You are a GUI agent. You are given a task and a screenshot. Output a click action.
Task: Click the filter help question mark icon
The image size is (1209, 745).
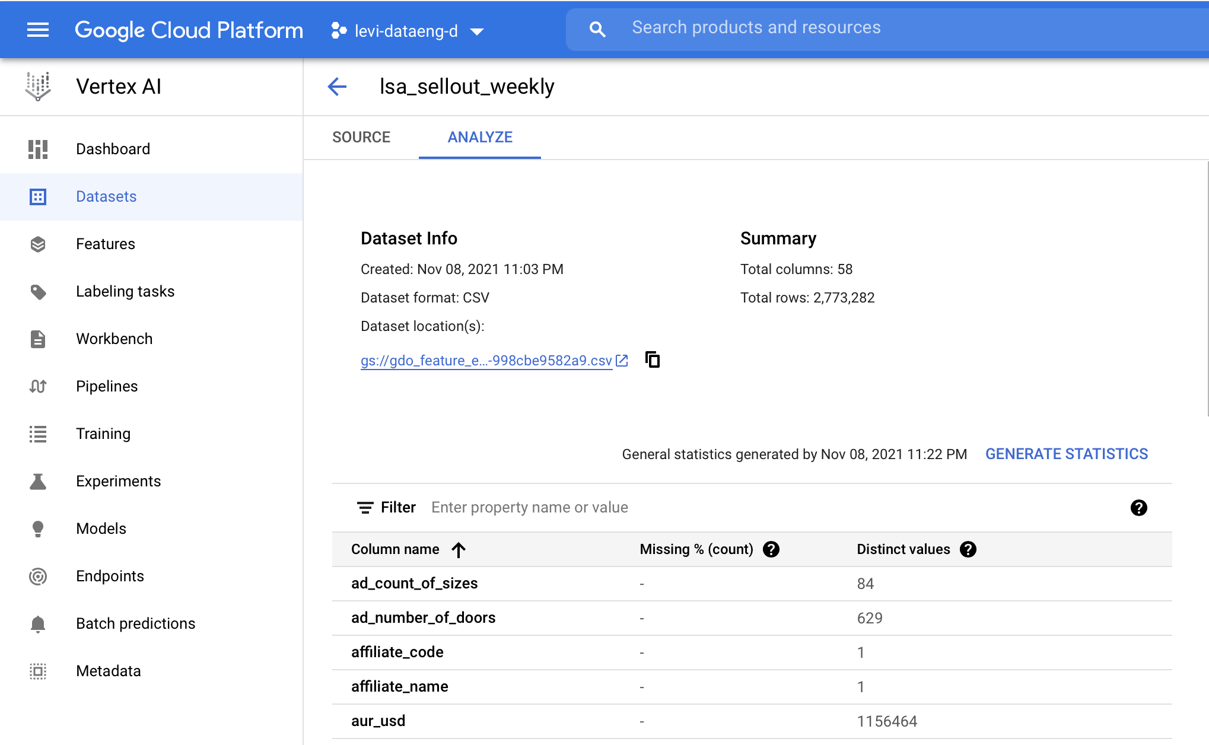point(1138,508)
